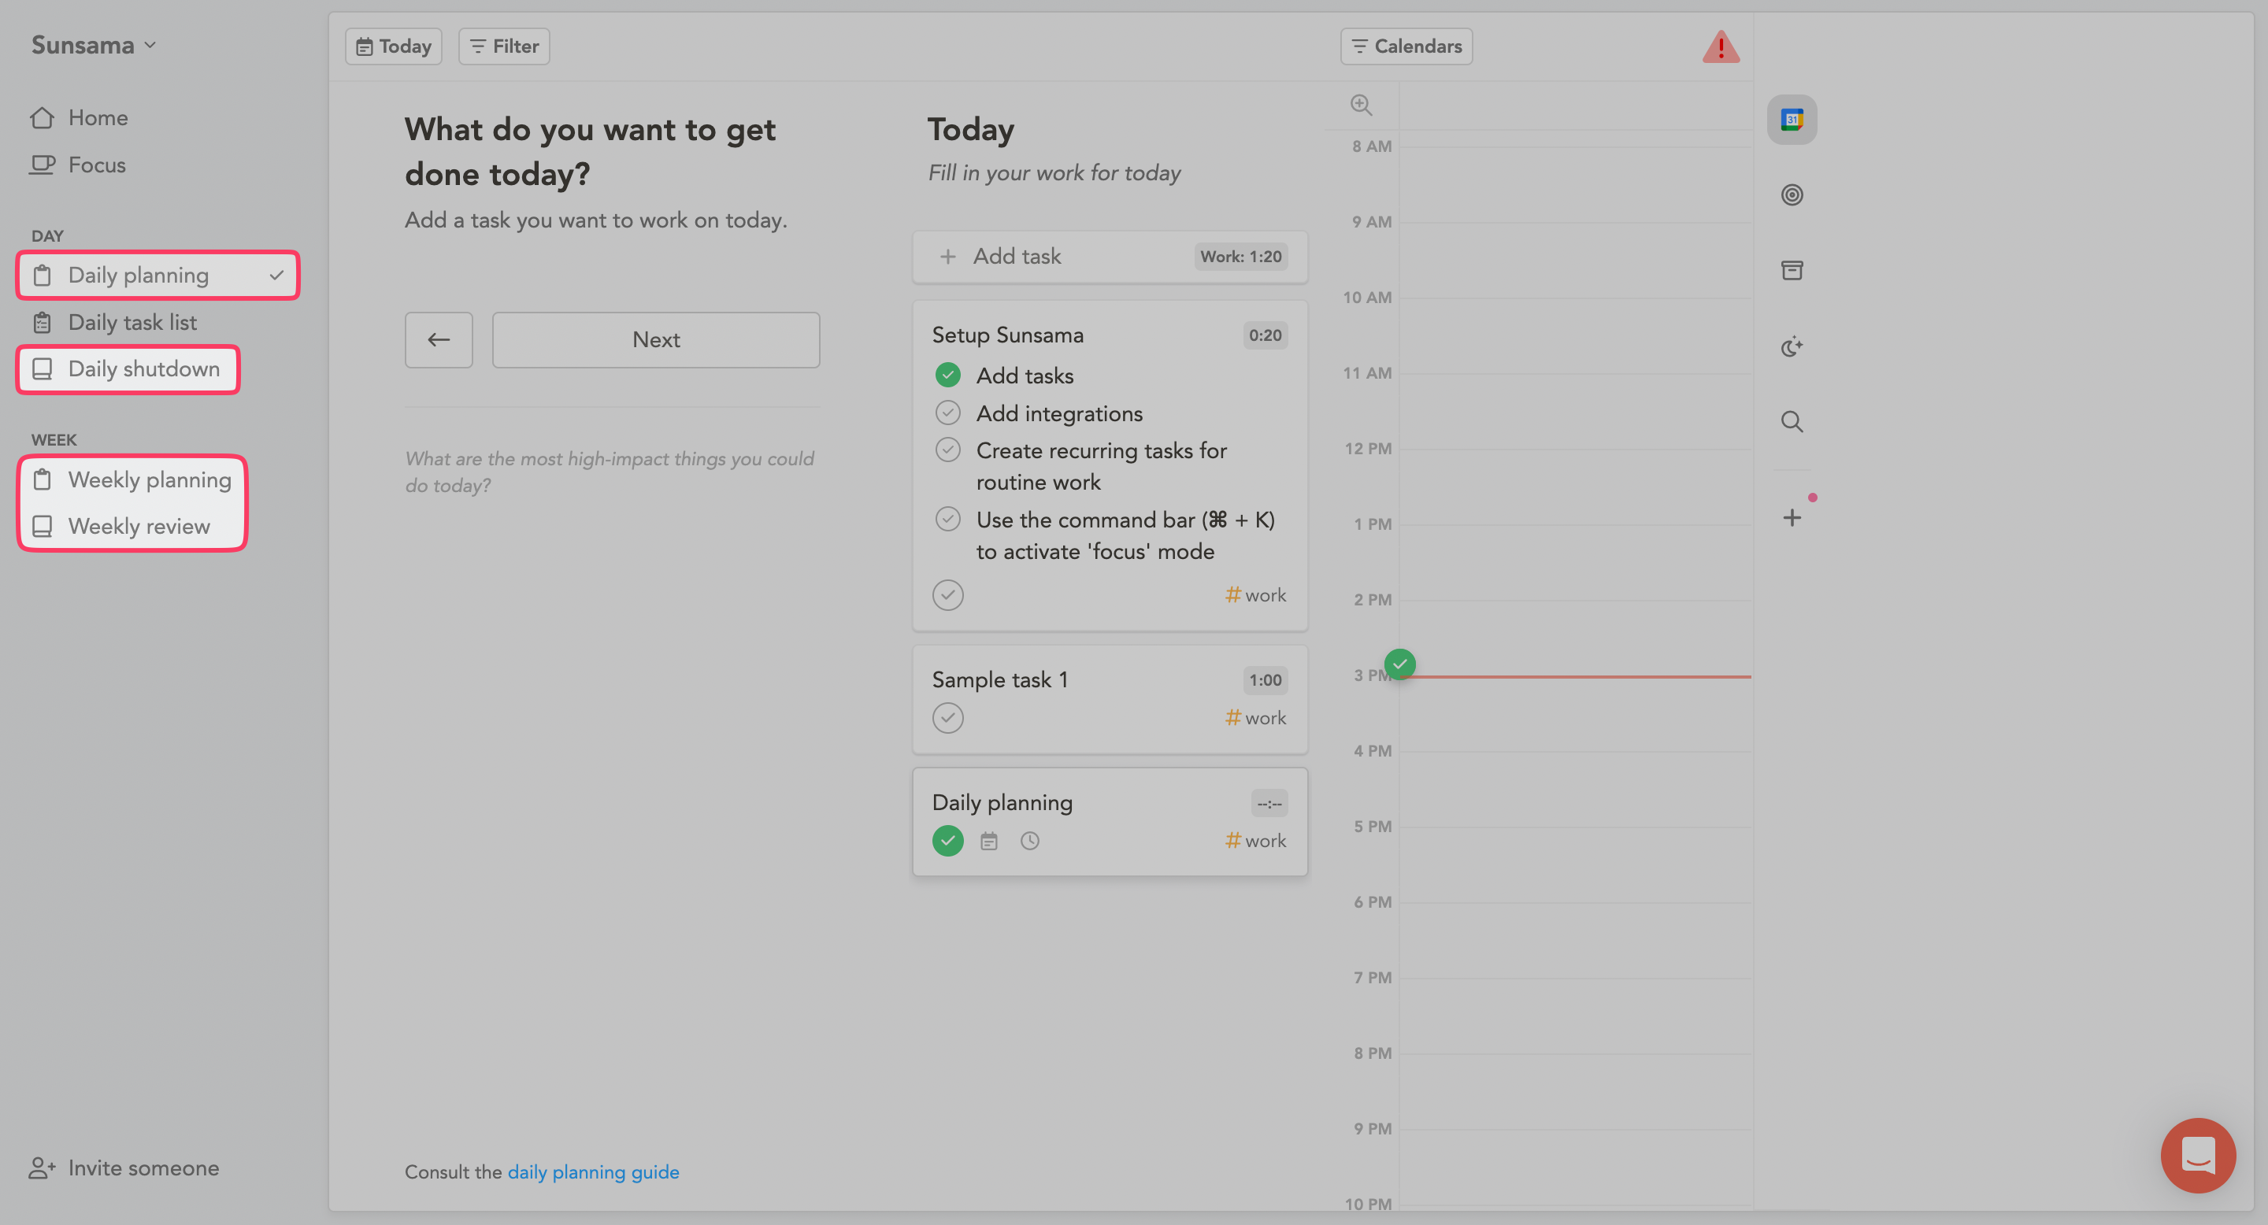This screenshot has height=1225, width=2268.
Task: Open the archive box icon
Action: click(x=1792, y=270)
